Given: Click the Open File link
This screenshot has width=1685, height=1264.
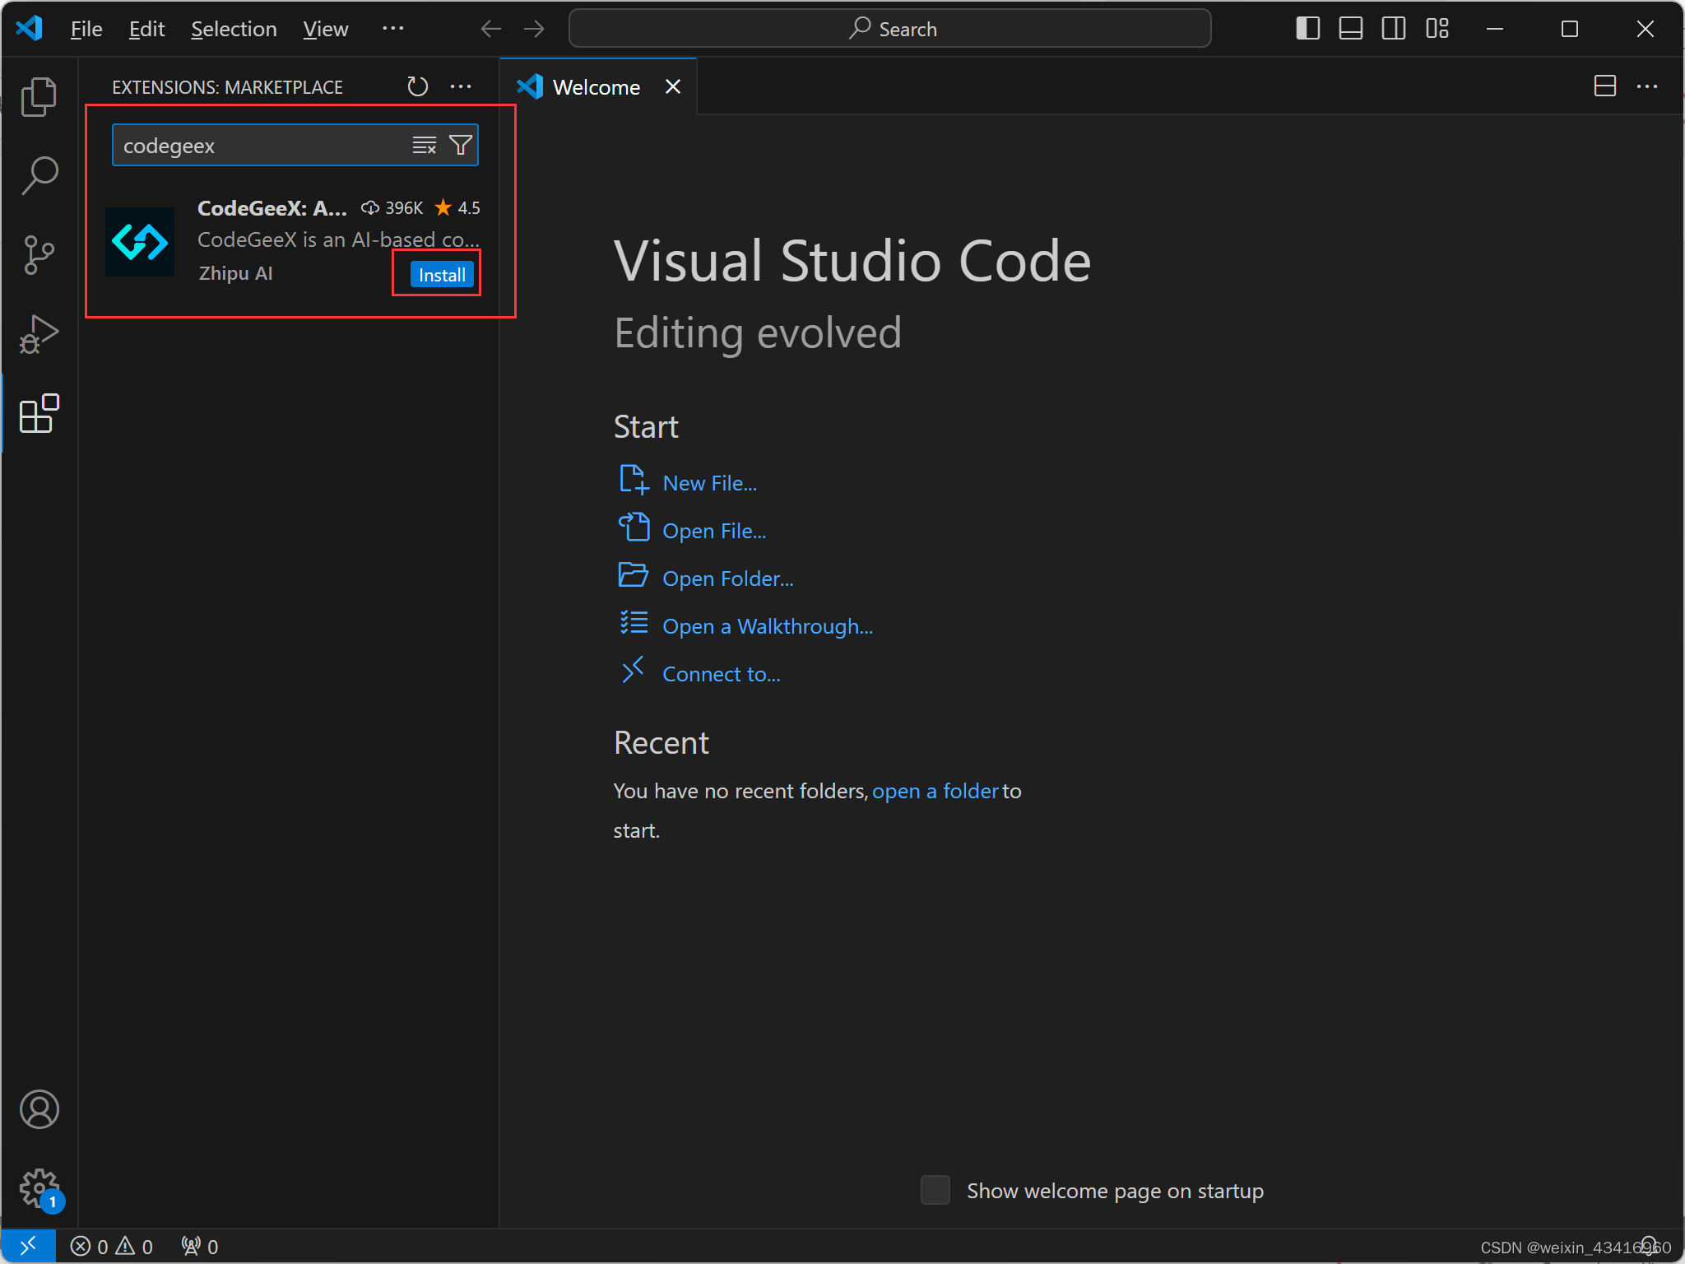Looking at the screenshot, I should pos(714,531).
